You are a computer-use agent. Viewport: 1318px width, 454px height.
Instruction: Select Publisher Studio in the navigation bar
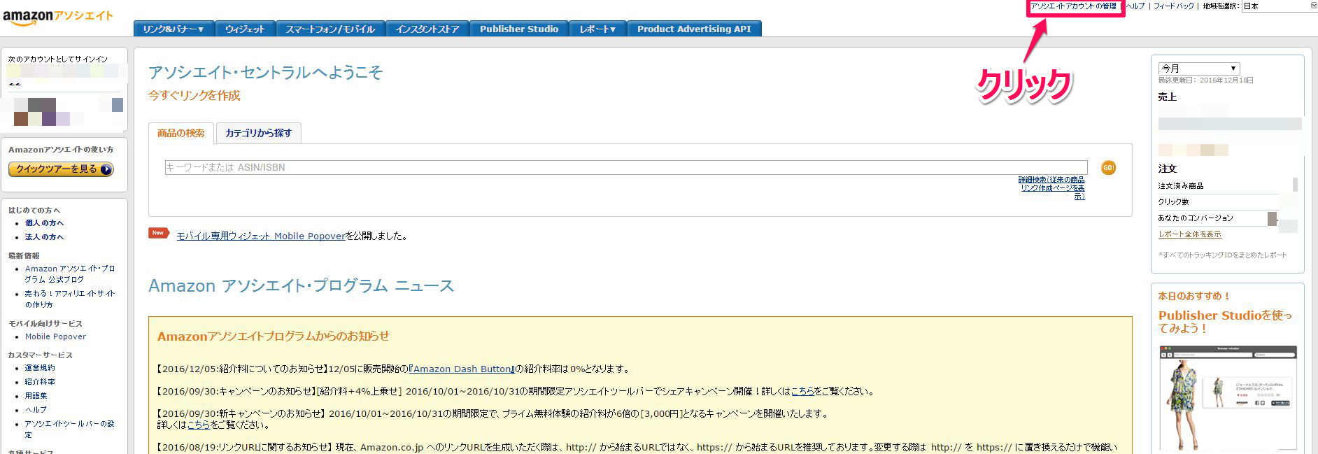point(519,29)
